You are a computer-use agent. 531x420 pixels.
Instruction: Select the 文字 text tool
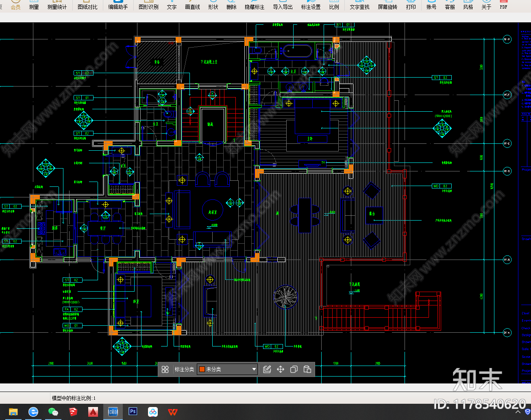(172, 5)
